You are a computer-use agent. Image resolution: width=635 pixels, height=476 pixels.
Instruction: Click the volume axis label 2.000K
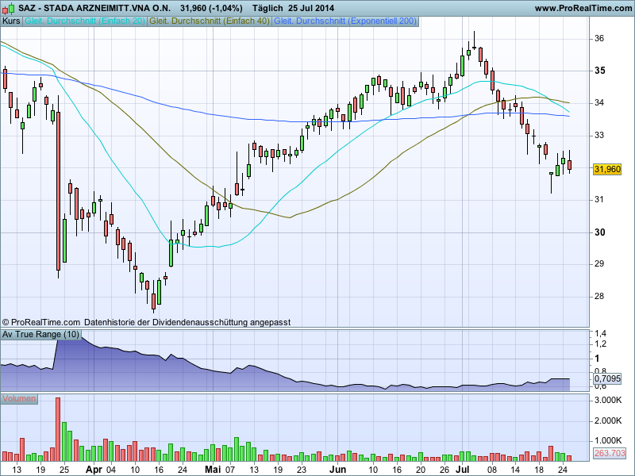[x=608, y=421]
